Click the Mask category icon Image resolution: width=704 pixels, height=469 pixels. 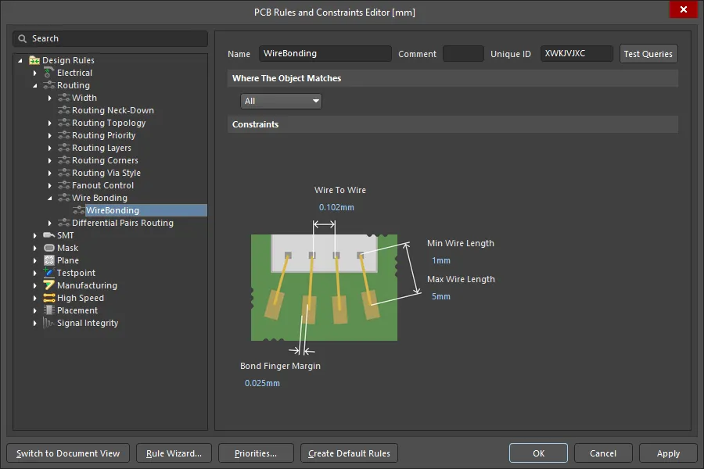49,248
